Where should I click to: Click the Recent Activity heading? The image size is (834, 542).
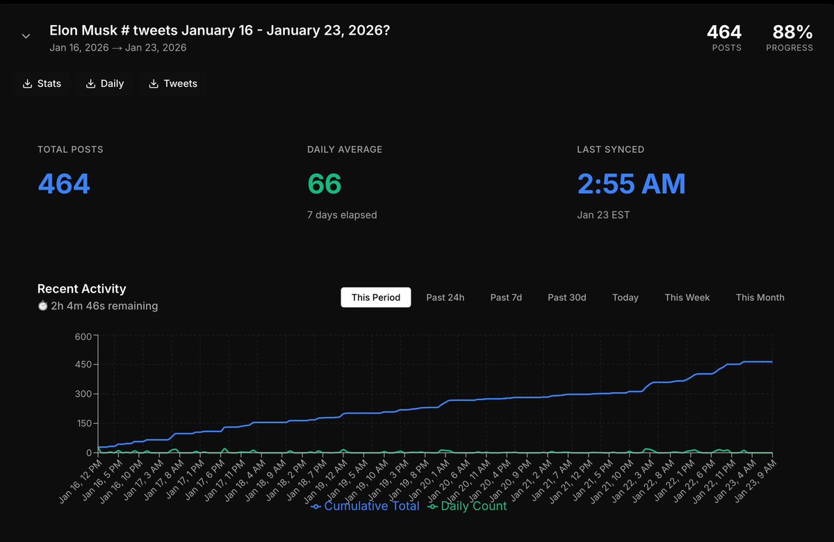[x=82, y=289]
